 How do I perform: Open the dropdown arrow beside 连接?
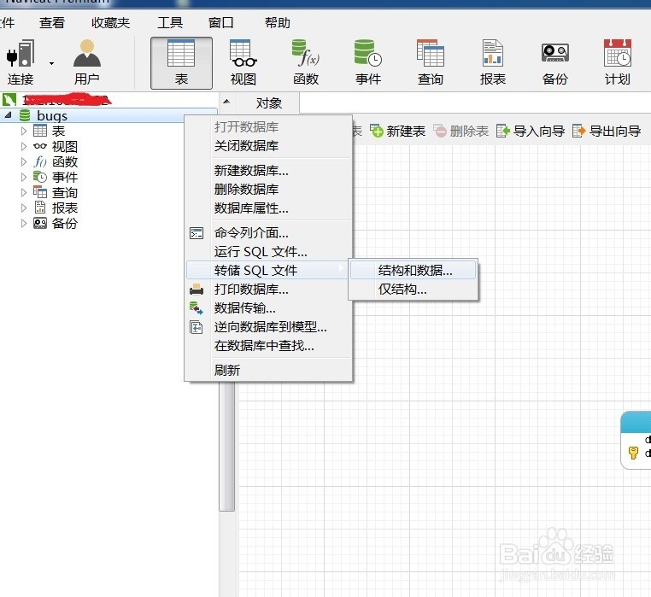[x=51, y=63]
